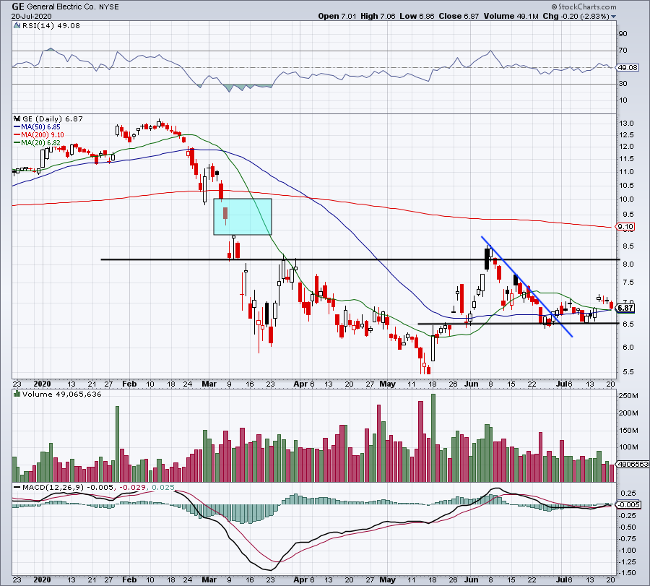Click the RSI(14) indicator line icon

pyautogui.click(x=17, y=25)
